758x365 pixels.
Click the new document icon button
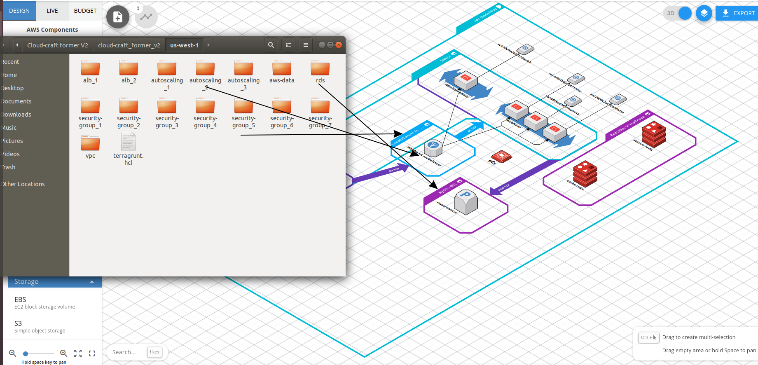point(118,17)
